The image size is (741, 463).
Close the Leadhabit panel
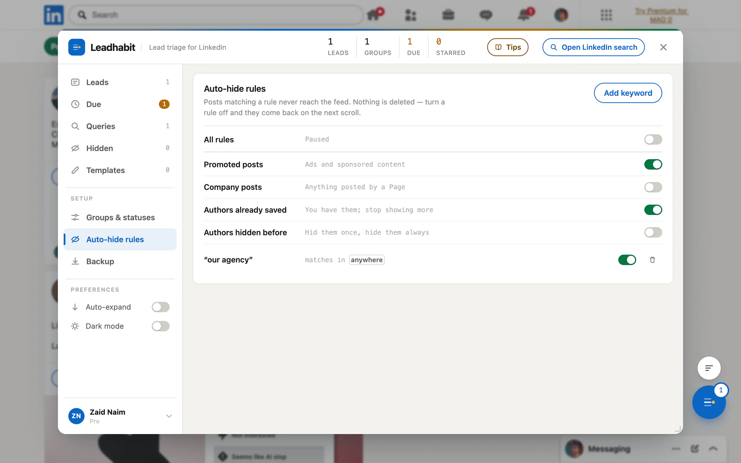pos(663,47)
